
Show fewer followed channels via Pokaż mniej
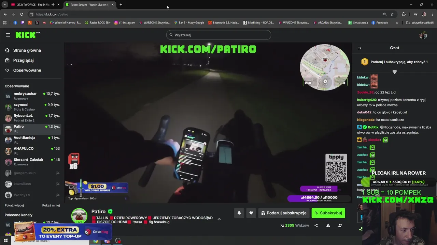coord(51,206)
